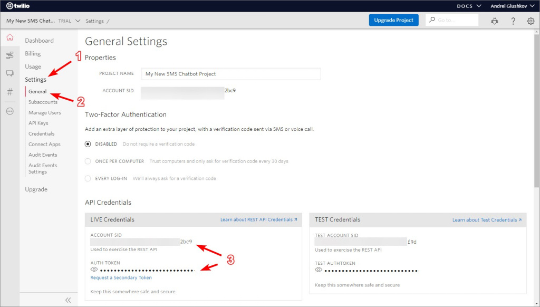Open the Studio flow icon in the sidebar
The height and width of the screenshot is (307, 540).
(9, 55)
